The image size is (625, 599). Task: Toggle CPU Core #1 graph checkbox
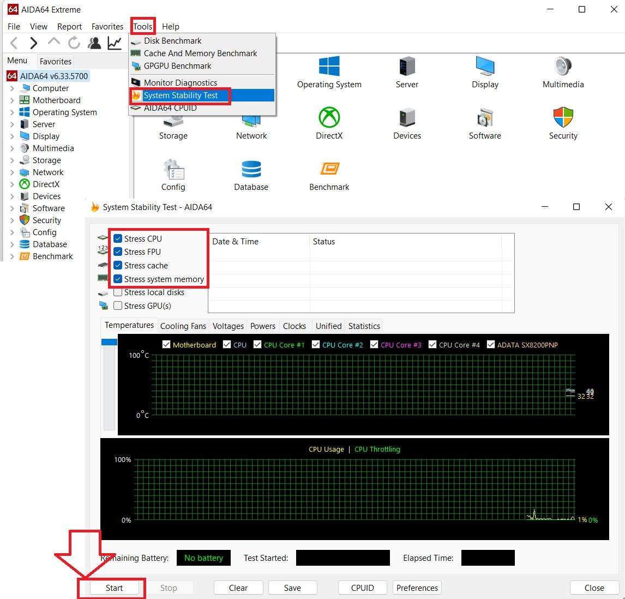tap(257, 344)
